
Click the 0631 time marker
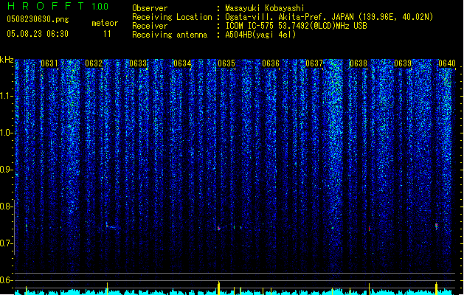coord(49,63)
